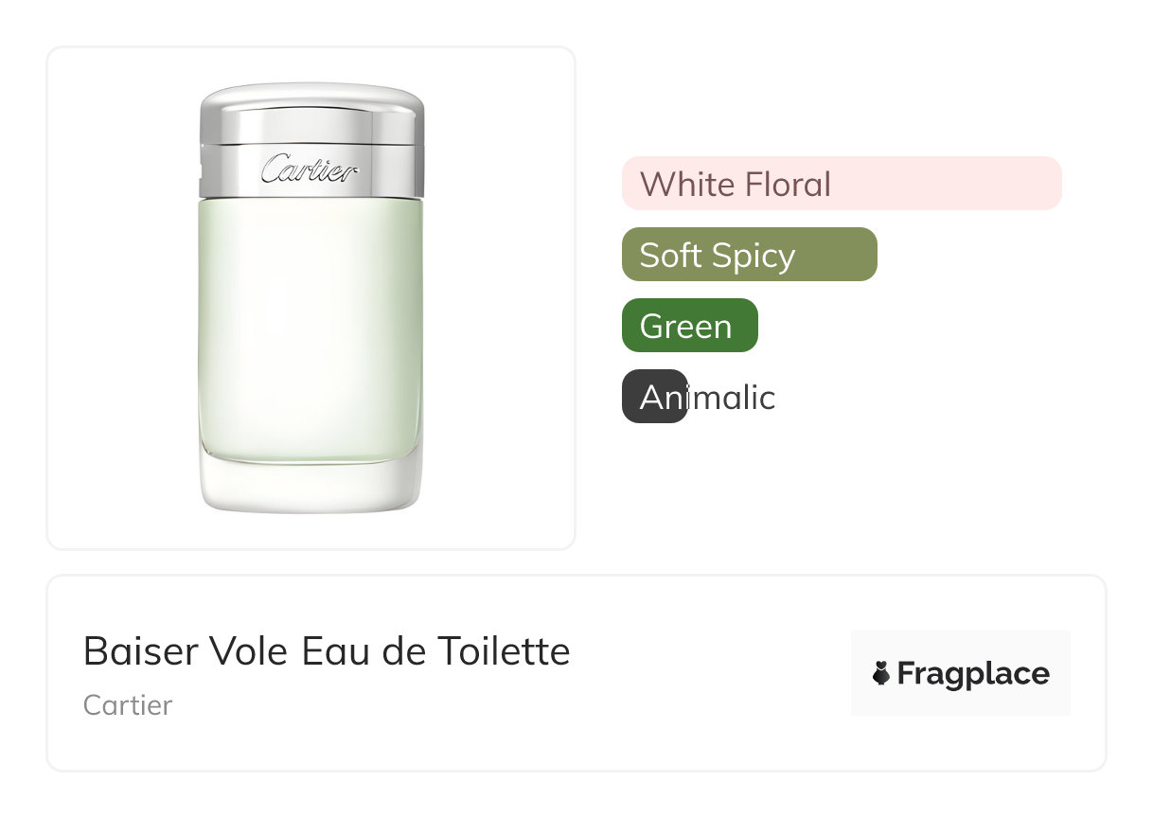Click the Cartier script engraving on cap
Viewport: 1153px width, 818px height.
pos(310,170)
